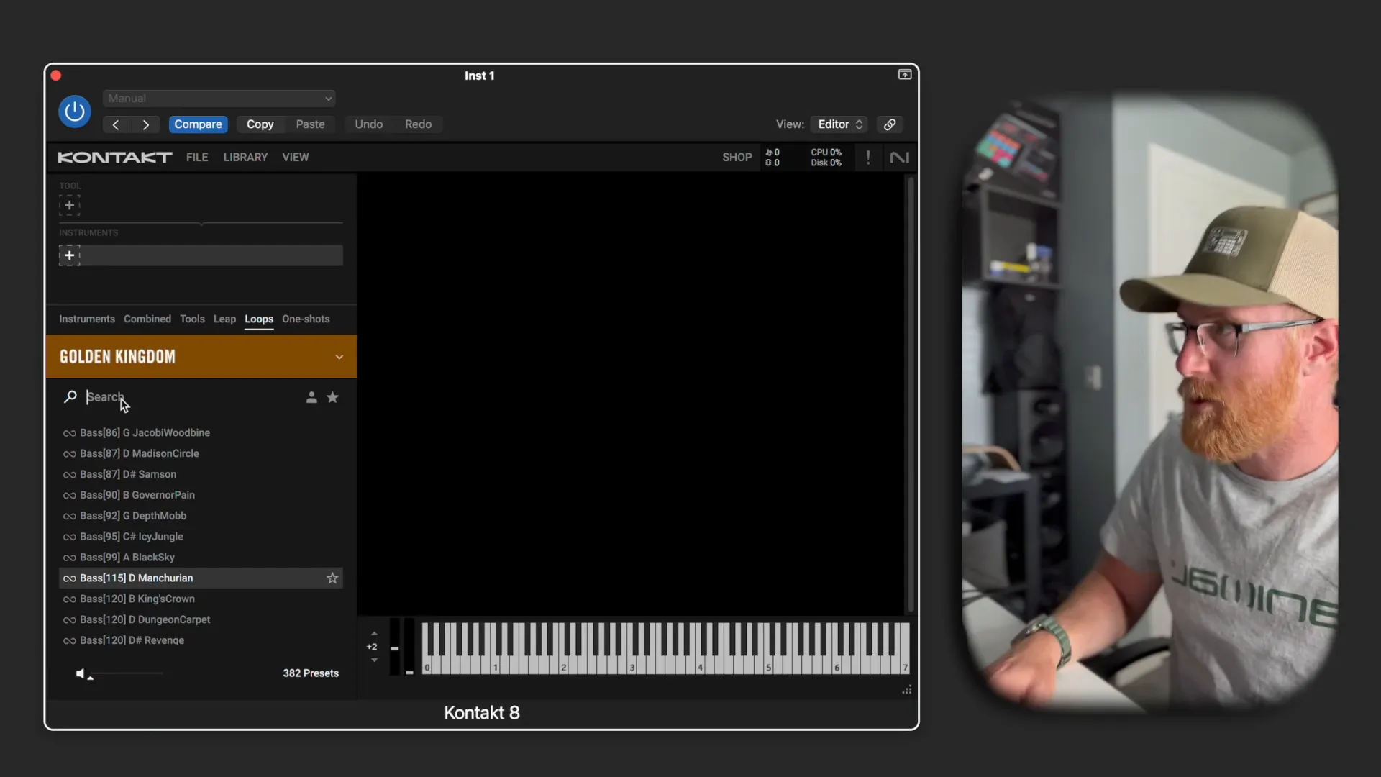Click the magnifying glass search icon

coord(70,397)
